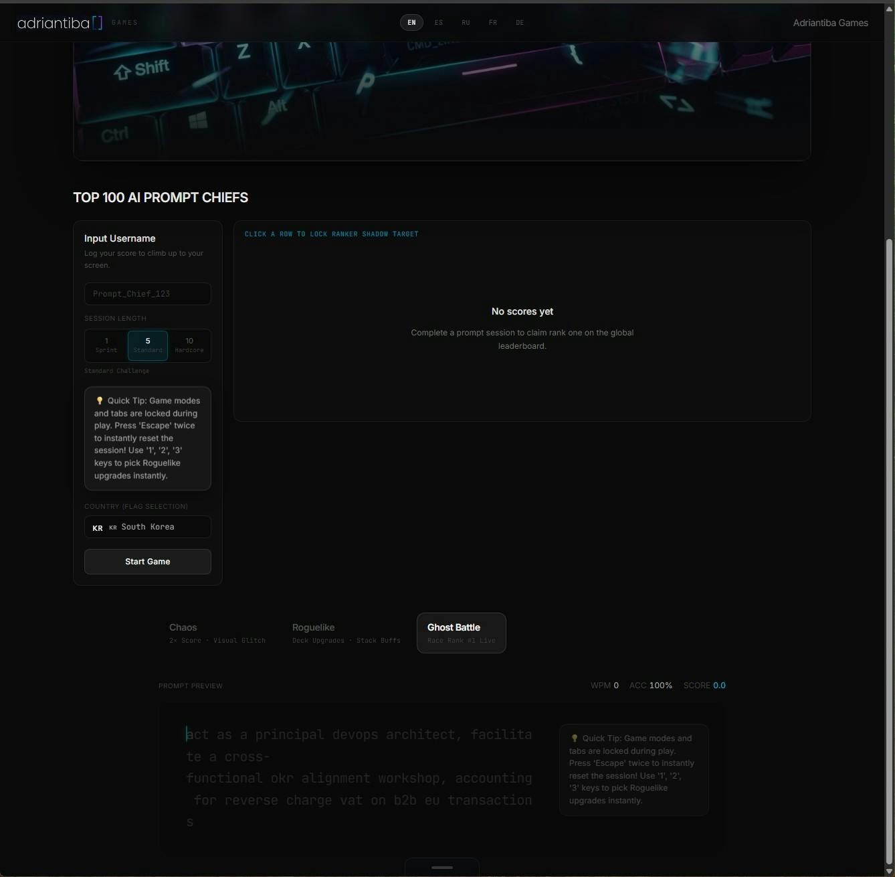Switch language to ES
The image size is (895, 877).
tap(439, 23)
